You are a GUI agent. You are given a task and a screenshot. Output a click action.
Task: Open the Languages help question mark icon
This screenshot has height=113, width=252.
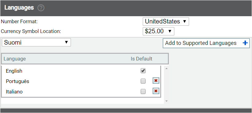click(41, 8)
